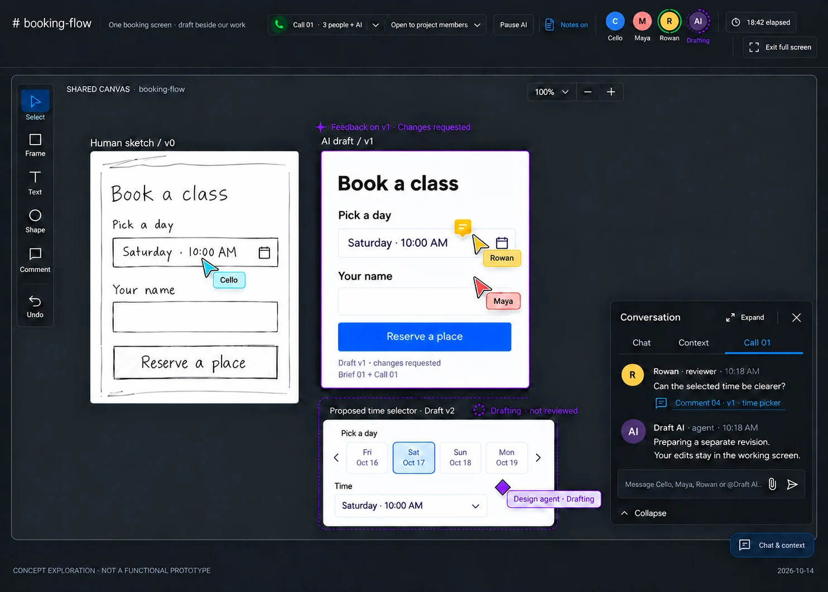Image resolution: width=828 pixels, height=592 pixels.
Task: Open the Saturday 10:00 AM time dropdown
Action: pyautogui.click(x=411, y=505)
